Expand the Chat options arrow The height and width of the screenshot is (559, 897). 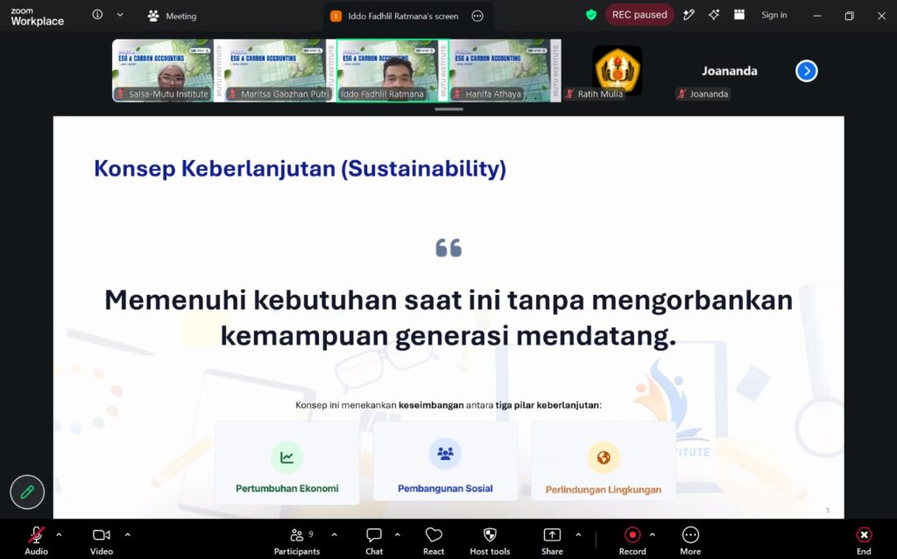click(x=397, y=535)
